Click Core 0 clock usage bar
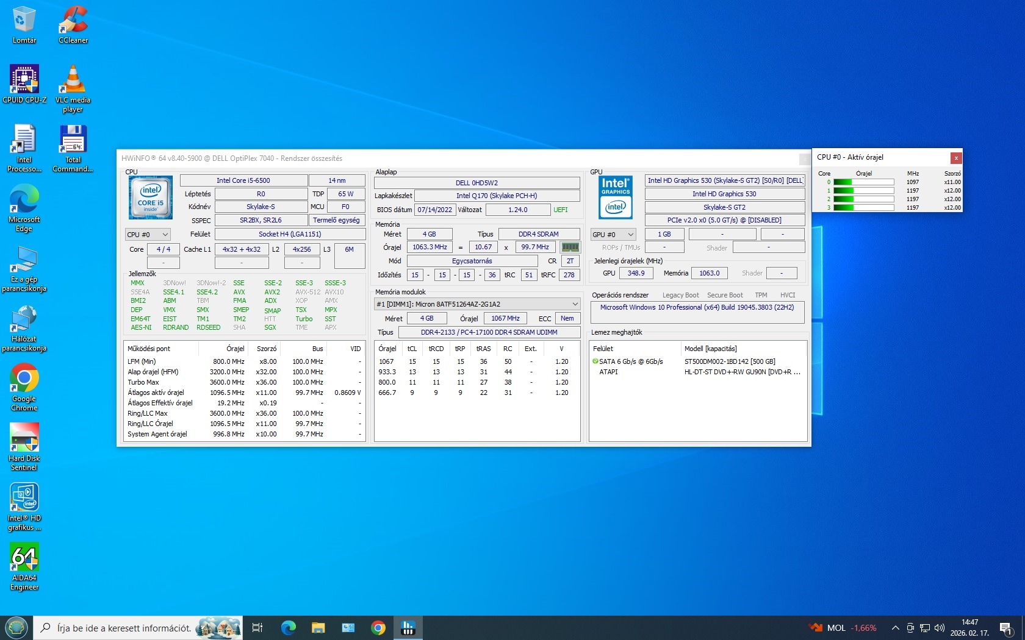The height and width of the screenshot is (640, 1025). 863,182
